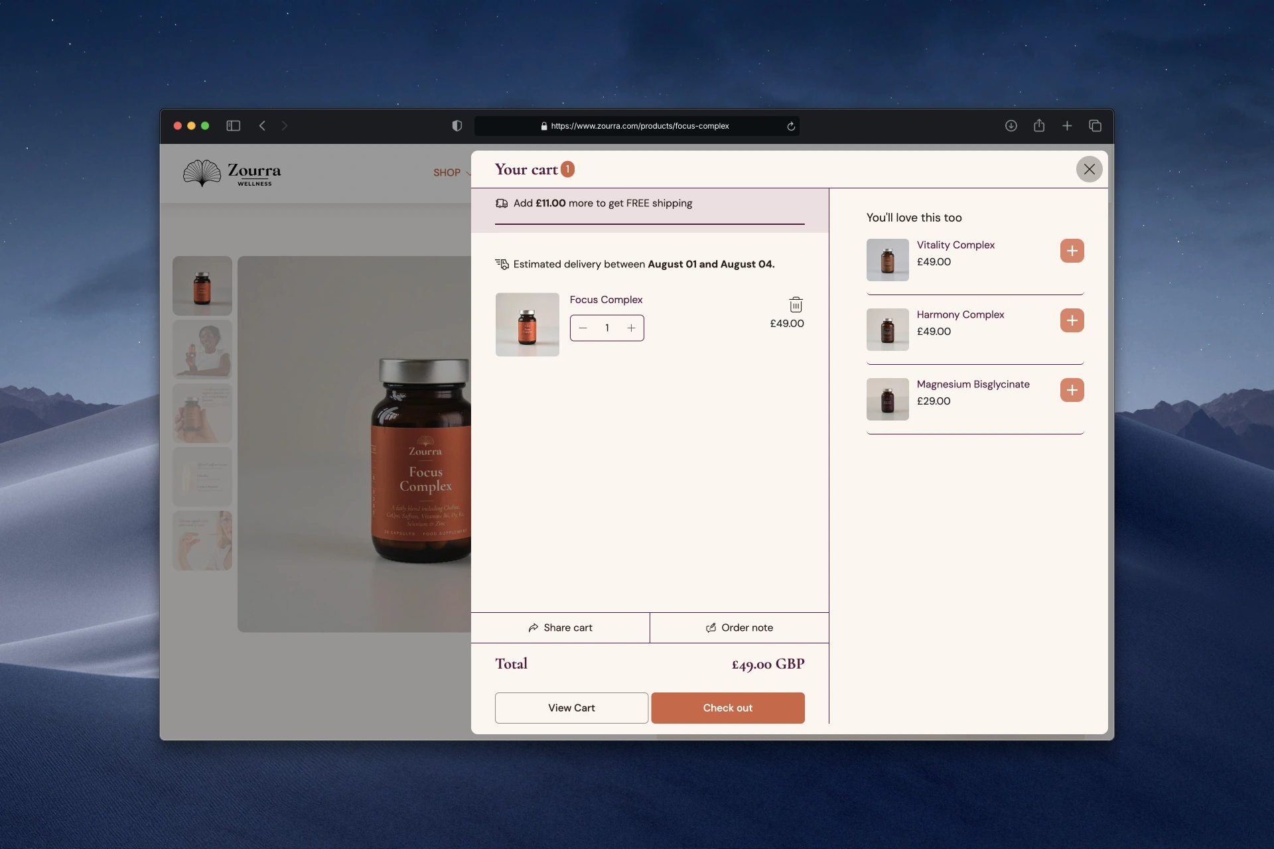Click the Magnesium Bisglycinate £29.00 price
Viewport: 1274px width, 849px height.
[x=933, y=401]
